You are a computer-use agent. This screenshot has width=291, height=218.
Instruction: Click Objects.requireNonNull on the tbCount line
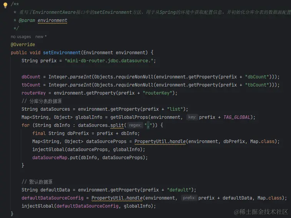coord(124,85)
